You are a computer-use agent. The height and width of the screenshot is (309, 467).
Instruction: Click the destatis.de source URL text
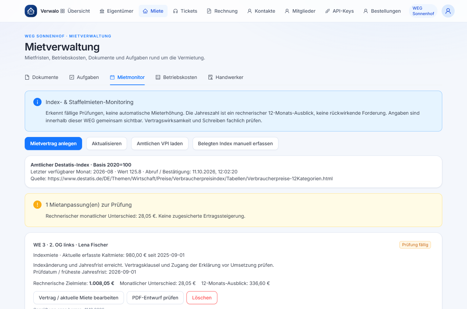click(190, 179)
